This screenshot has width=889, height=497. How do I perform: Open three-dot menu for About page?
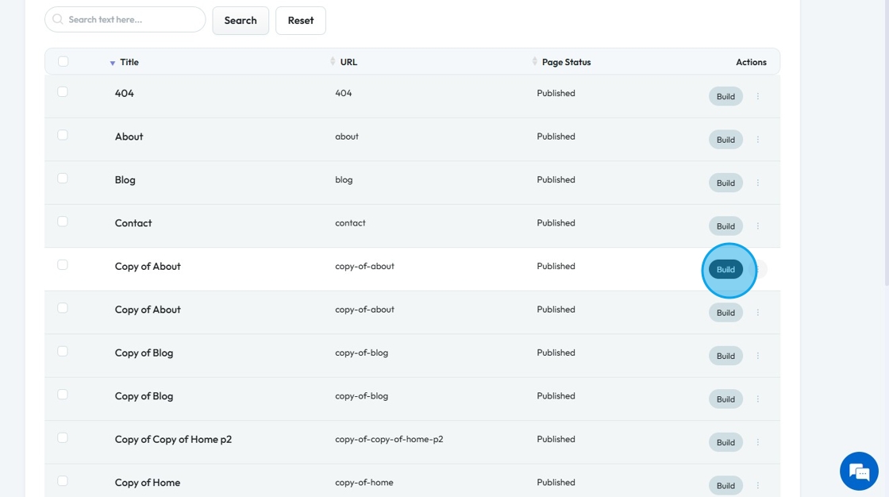pyautogui.click(x=758, y=140)
